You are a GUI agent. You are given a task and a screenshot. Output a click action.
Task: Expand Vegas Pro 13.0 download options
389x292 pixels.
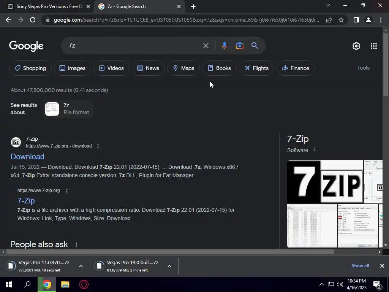[169, 266]
